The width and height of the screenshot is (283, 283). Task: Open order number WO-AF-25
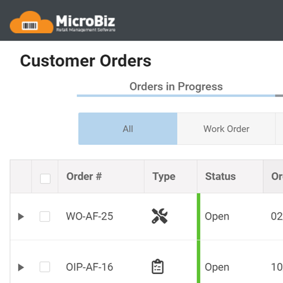pos(89,216)
